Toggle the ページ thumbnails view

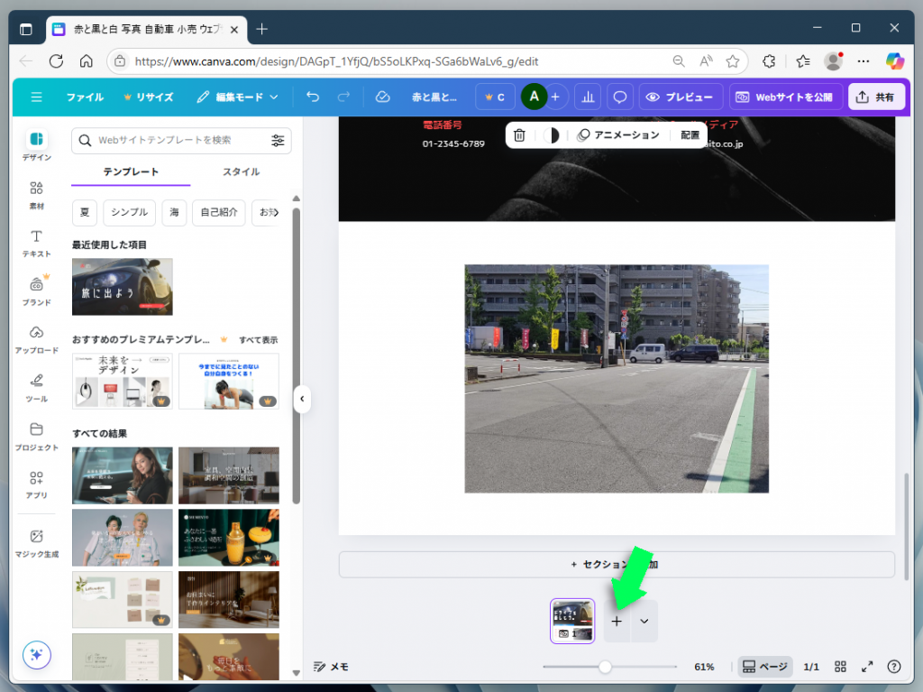pyautogui.click(x=764, y=667)
